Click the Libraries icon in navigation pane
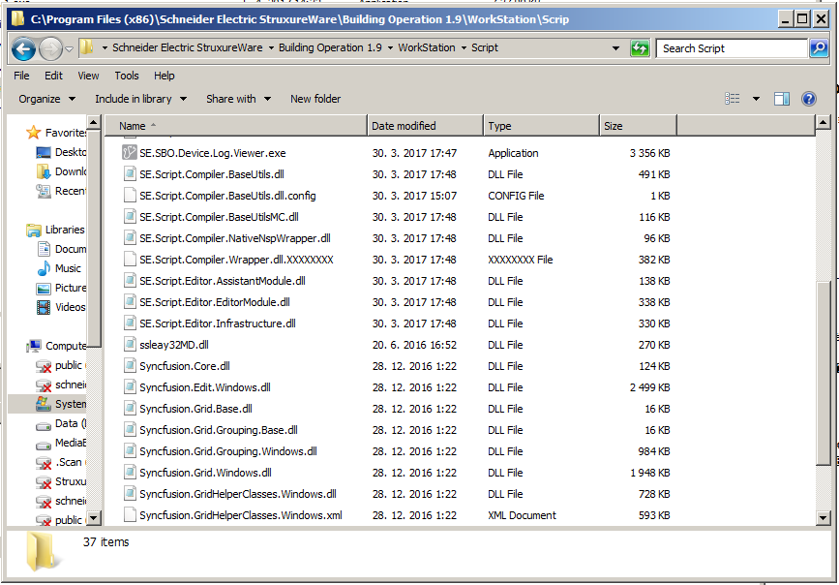Image resolution: width=839 pixels, height=585 pixels. [x=34, y=230]
